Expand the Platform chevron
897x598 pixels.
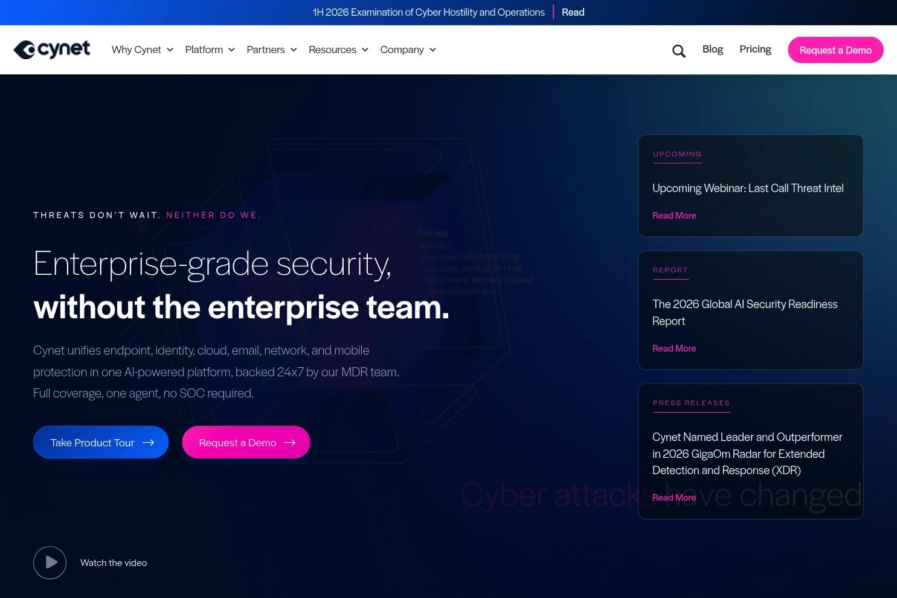click(x=231, y=50)
